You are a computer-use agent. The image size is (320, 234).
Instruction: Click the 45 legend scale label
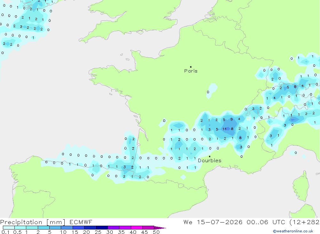click(x=145, y=232)
